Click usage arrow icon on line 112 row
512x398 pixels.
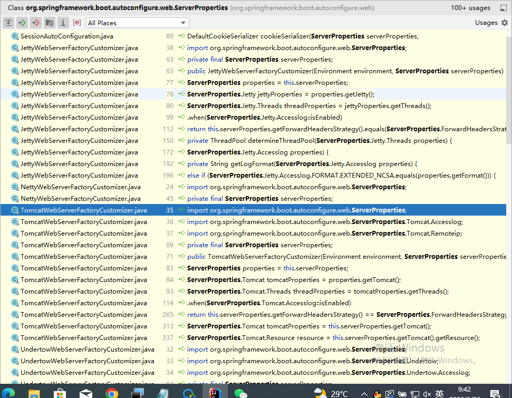coord(181,129)
